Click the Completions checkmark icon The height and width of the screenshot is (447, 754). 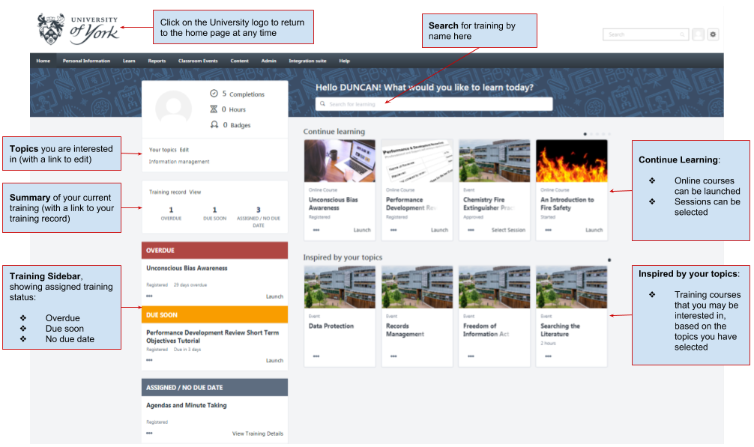[214, 94]
